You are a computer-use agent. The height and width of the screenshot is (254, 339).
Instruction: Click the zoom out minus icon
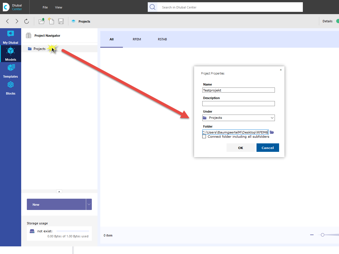tap(312, 235)
